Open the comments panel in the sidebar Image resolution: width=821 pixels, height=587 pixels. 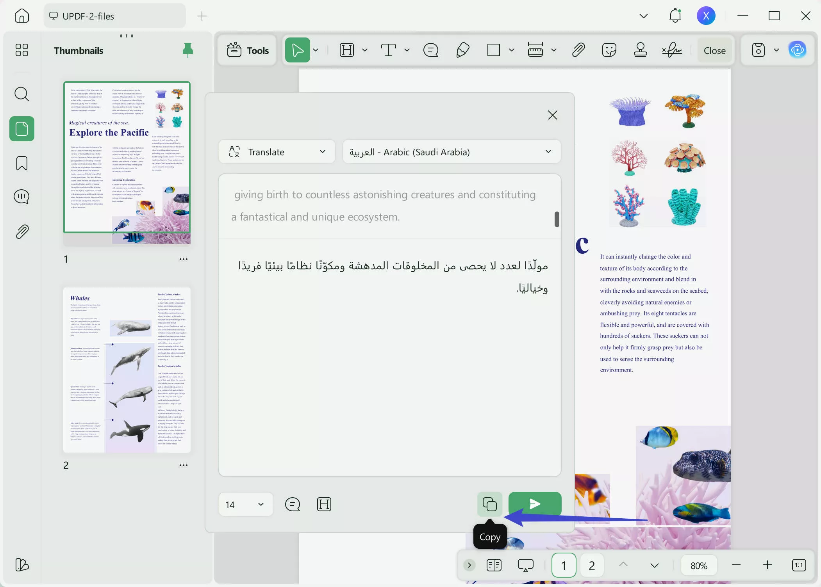pos(22,197)
